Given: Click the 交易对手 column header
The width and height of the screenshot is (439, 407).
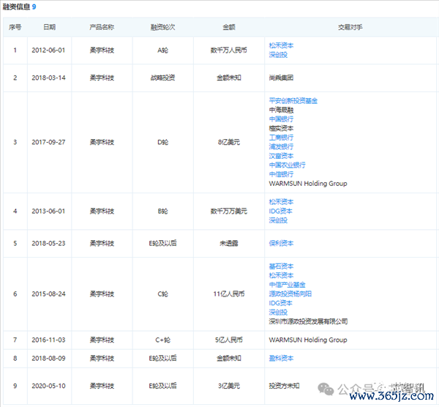Looking at the screenshot, I should 350,27.
